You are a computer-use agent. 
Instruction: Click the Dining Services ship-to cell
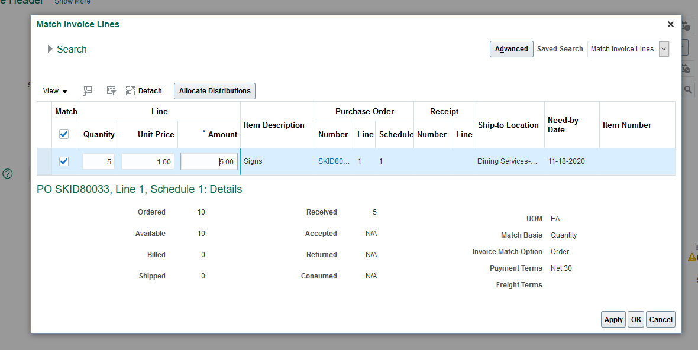pos(507,161)
